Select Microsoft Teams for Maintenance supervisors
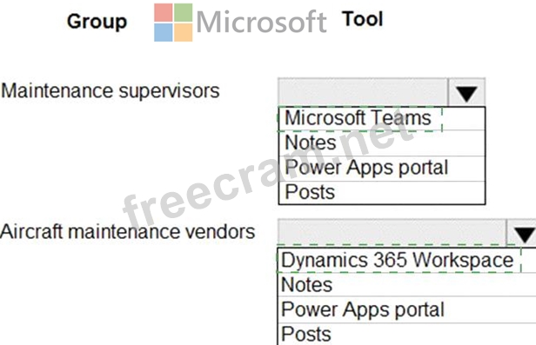536x345 pixels. click(382, 118)
